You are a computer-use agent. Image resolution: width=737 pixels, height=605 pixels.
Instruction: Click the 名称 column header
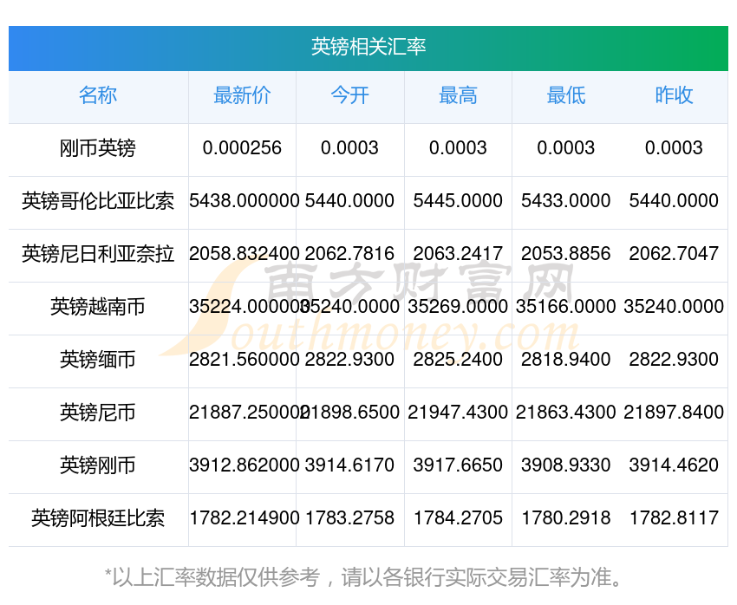(98, 95)
